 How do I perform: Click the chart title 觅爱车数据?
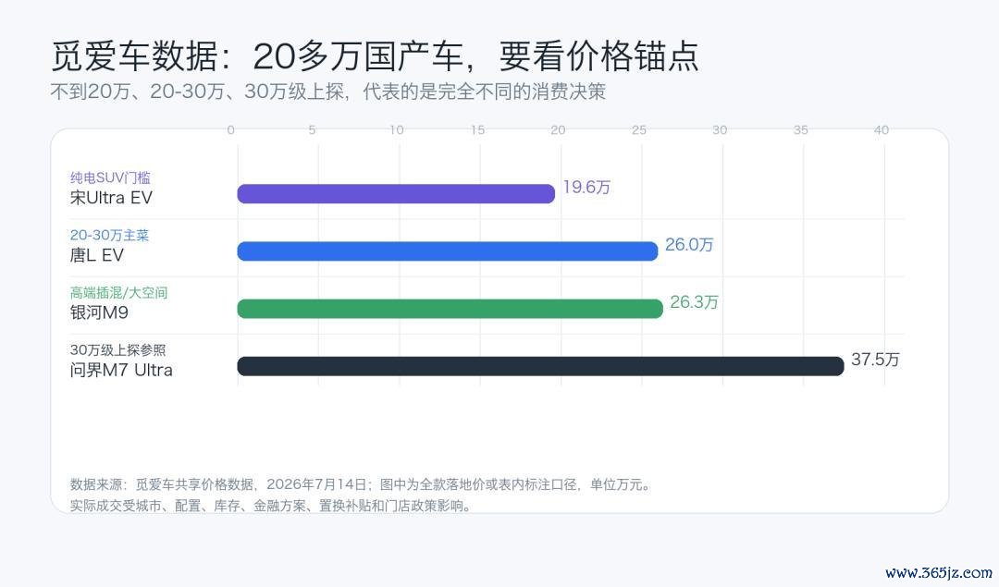(x=134, y=56)
